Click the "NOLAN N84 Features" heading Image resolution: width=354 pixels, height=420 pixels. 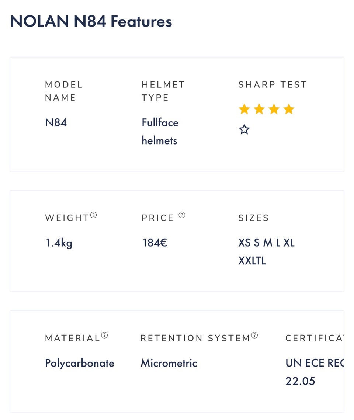pyautogui.click(x=91, y=21)
